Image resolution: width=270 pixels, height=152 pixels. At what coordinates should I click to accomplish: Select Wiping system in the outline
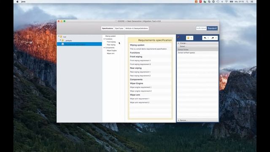111,36
